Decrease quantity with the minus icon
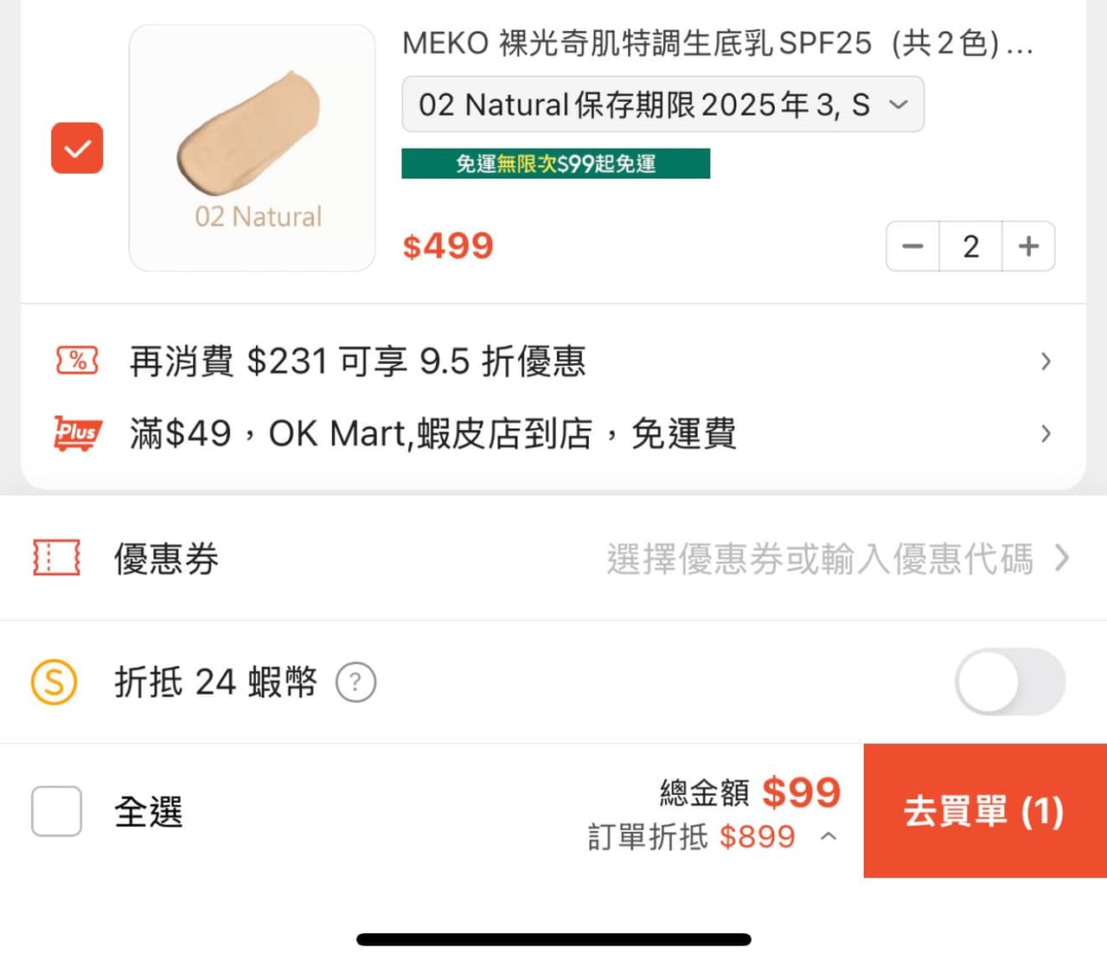The height and width of the screenshot is (966, 1107). [x=912, y=246]
